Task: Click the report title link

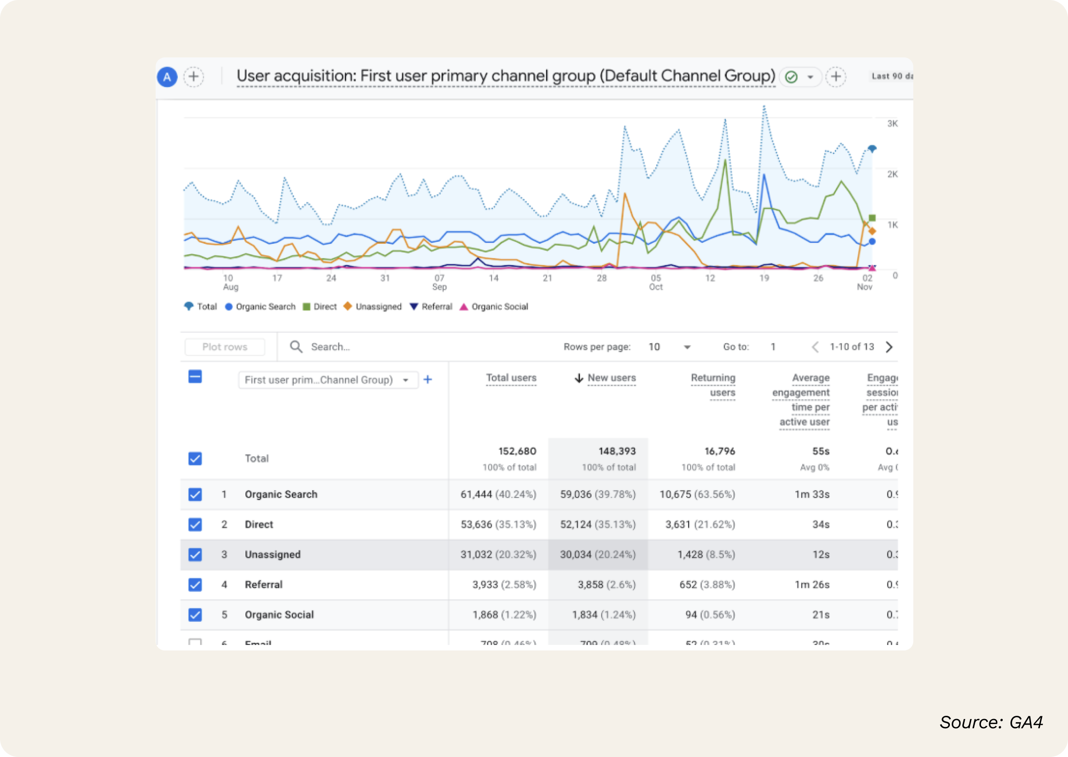Action: click(x=506, y=76)
